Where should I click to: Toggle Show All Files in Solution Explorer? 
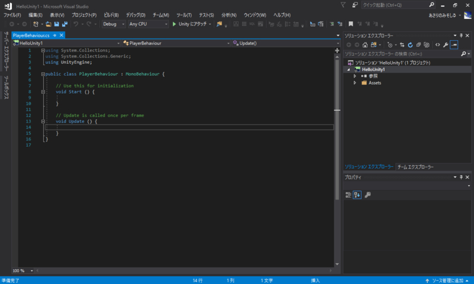427,44
